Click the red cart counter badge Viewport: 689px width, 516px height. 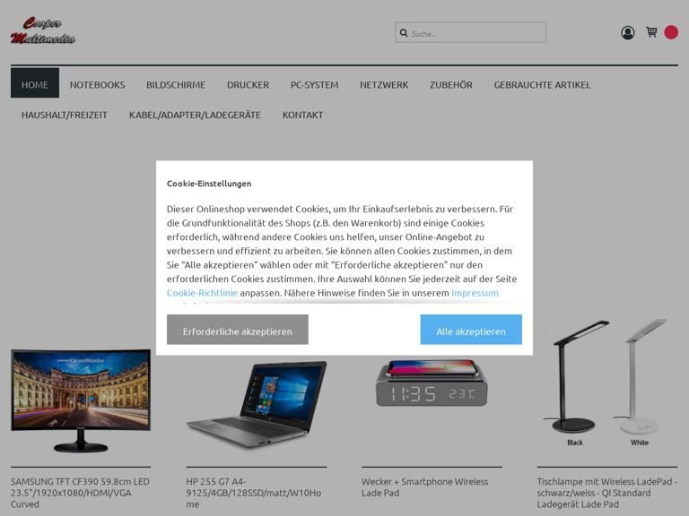pos(671,32)
